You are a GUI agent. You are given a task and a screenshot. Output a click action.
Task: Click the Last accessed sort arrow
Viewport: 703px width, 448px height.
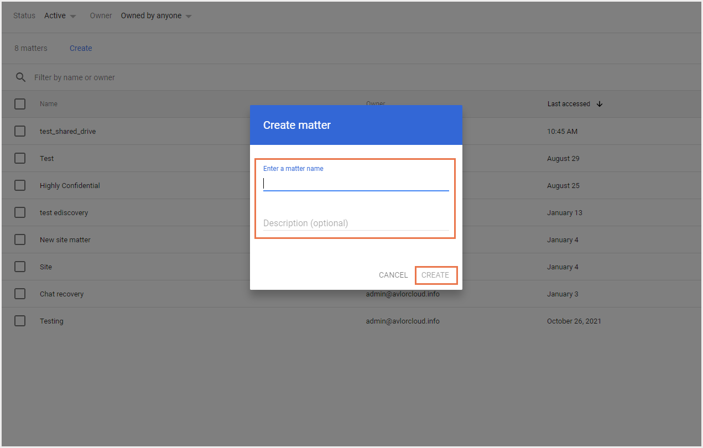click(x=600, y=104)
